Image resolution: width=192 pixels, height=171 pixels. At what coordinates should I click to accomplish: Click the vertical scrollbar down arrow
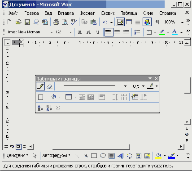(187, 122)
